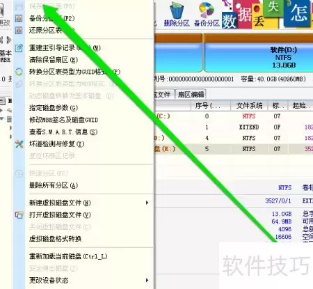
Task: Click the next disk arrow at left
Action: pos(9,40)
